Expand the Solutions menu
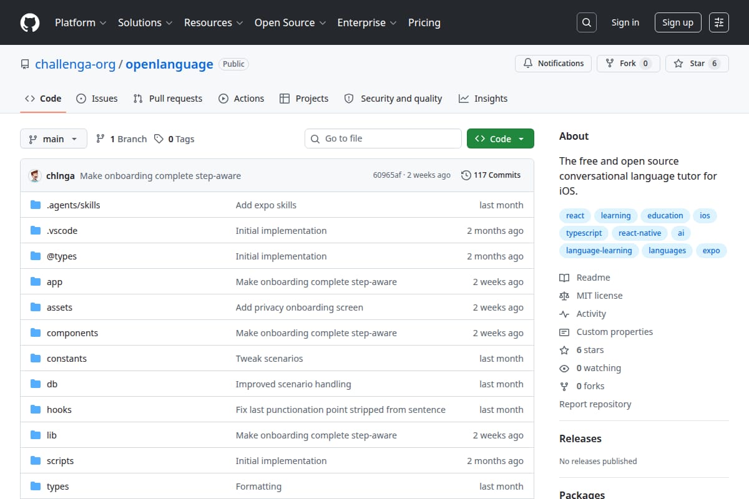 145,22
